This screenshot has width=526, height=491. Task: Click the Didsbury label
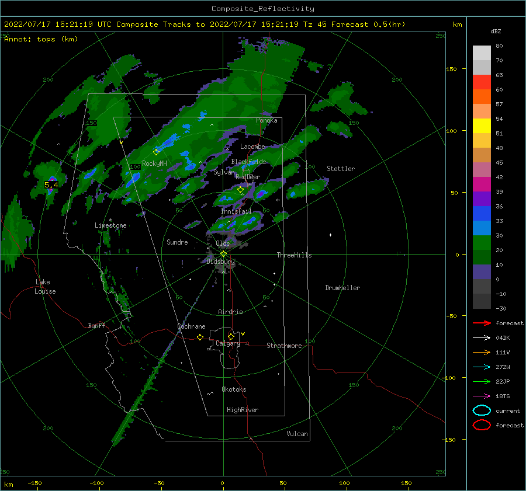click(221, 262)
